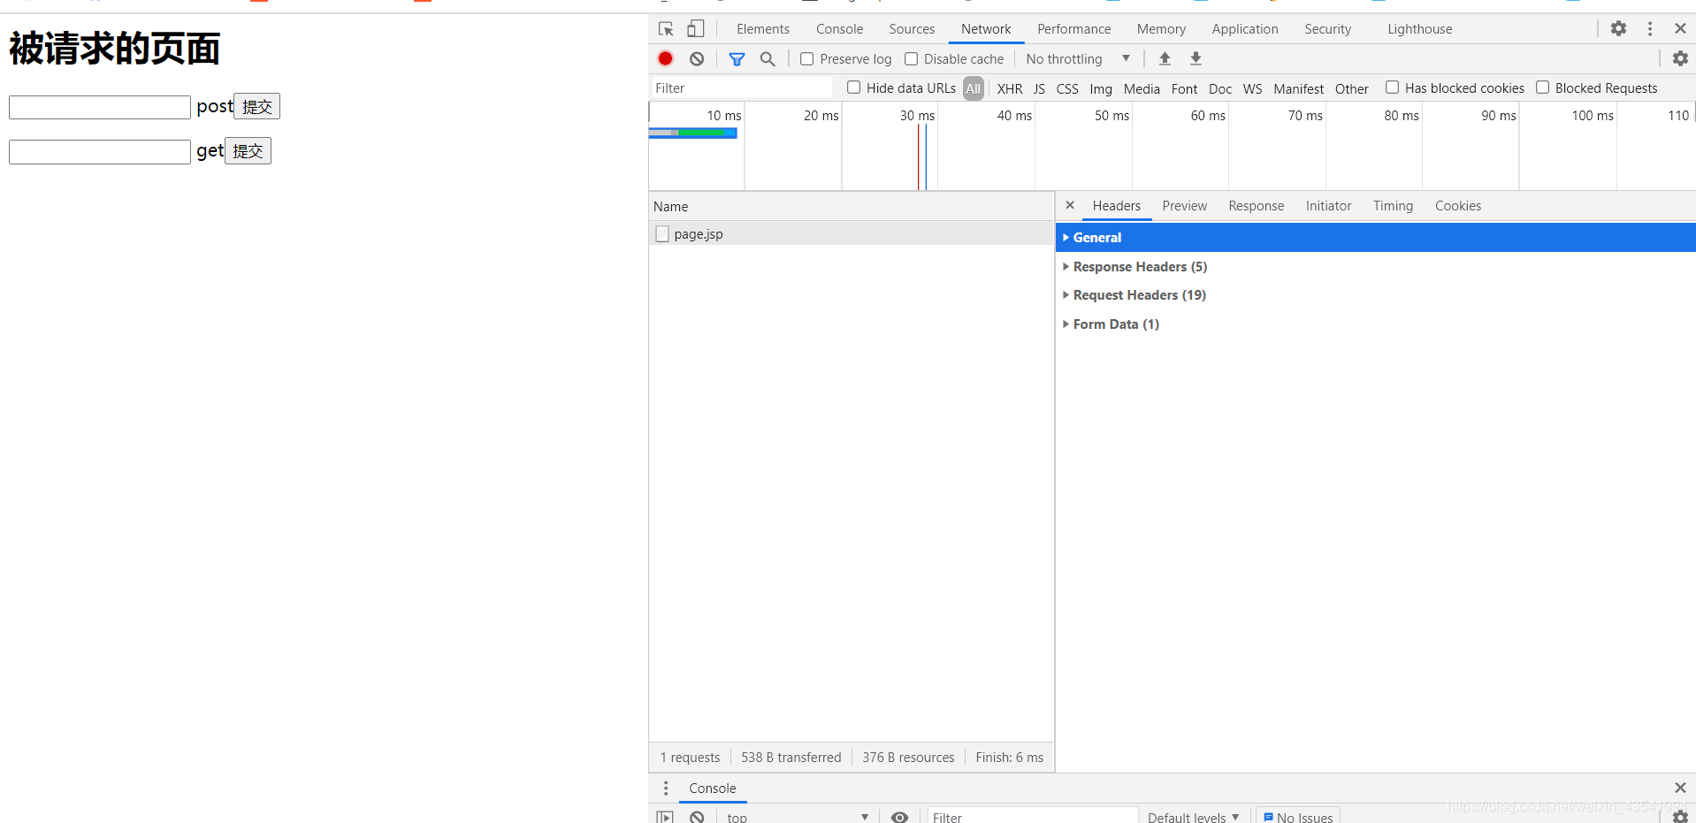Viewport: 1696px width, 823px height.
Task: Open the Timing tab
Action: click(x=1393, y=205)
